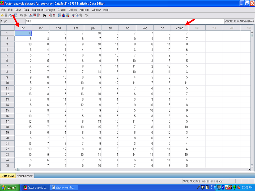255x191 pixels.
Task: Click the Open data document icon
Action: click(x=2, y=15)
